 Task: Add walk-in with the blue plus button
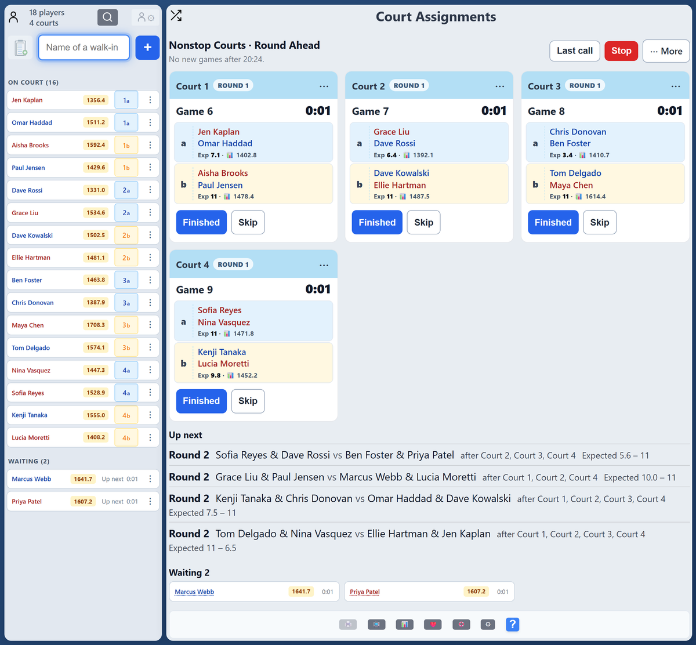coord(147,48)
